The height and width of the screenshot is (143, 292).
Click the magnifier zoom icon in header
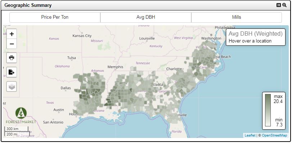(284, 5)
